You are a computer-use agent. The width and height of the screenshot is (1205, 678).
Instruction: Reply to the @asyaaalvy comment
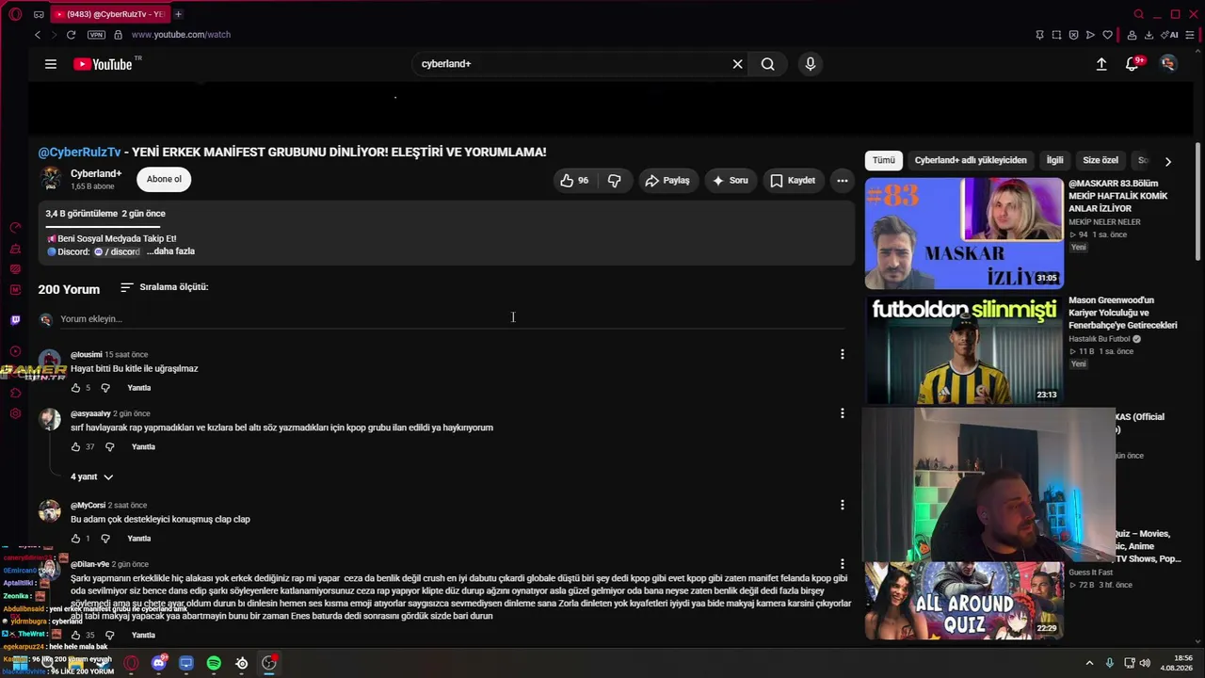pyautogui.click(x=143, y=447)
